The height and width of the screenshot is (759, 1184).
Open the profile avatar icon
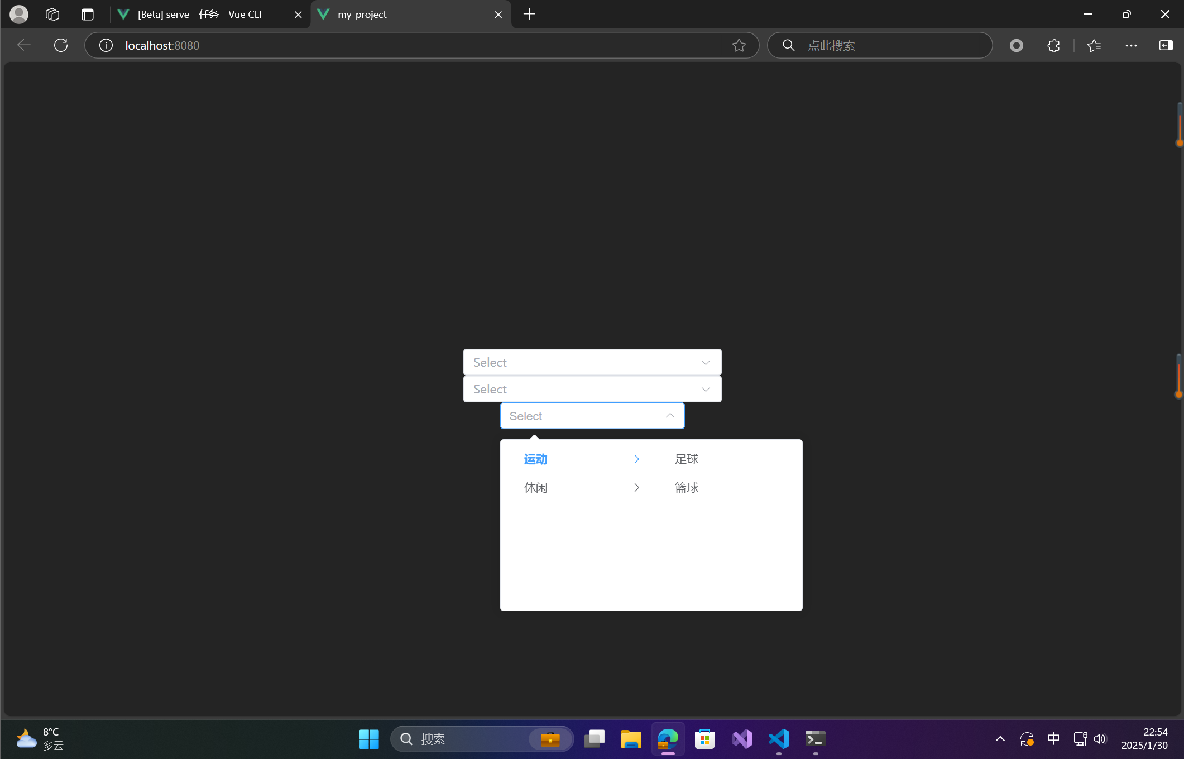(19, 15)
